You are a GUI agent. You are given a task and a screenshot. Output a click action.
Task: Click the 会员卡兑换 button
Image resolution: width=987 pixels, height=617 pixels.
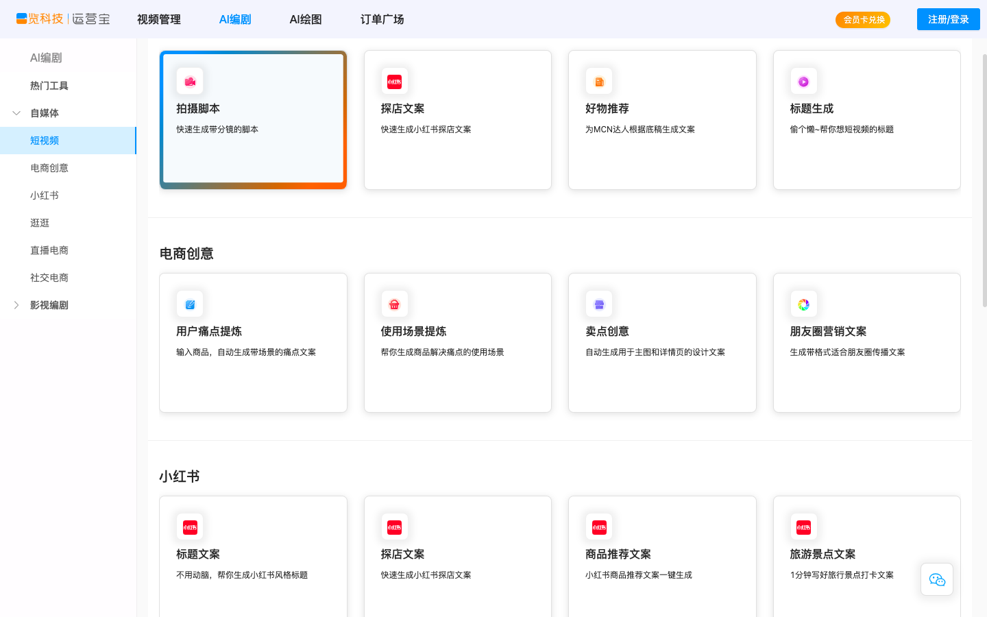(x=863, y=19)
